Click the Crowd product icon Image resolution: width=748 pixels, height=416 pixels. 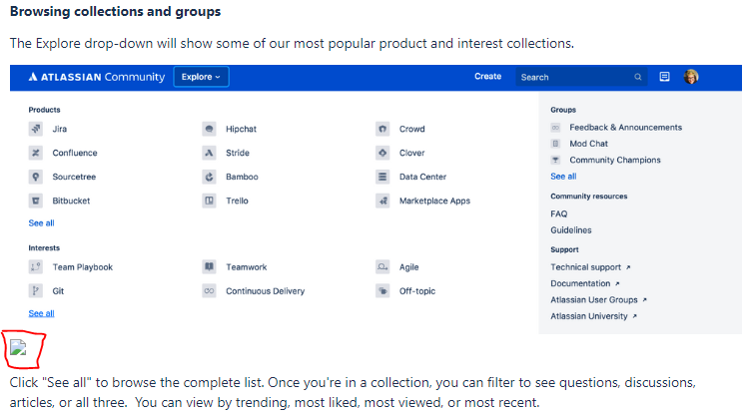click(382, 129)
